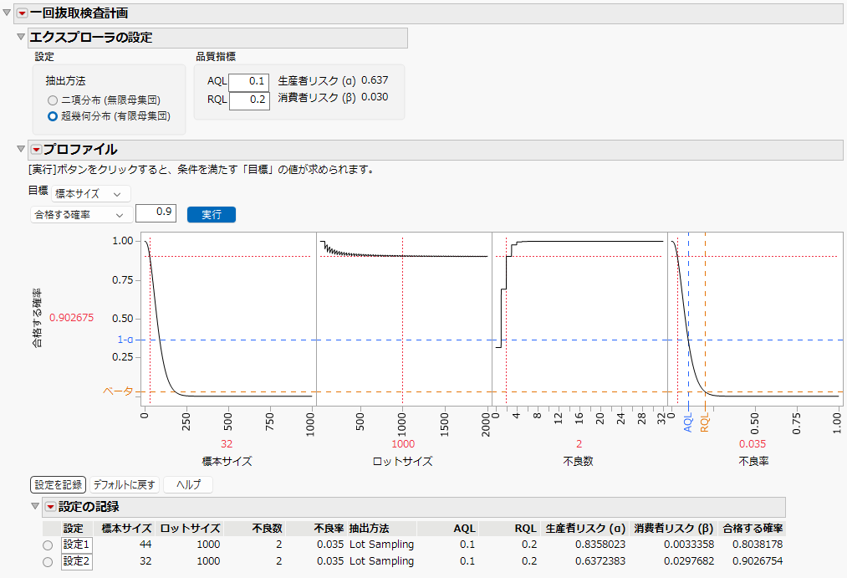
Task: Open red triangle menu for 一回抜取検査計画
Action: tap(22, 13)
